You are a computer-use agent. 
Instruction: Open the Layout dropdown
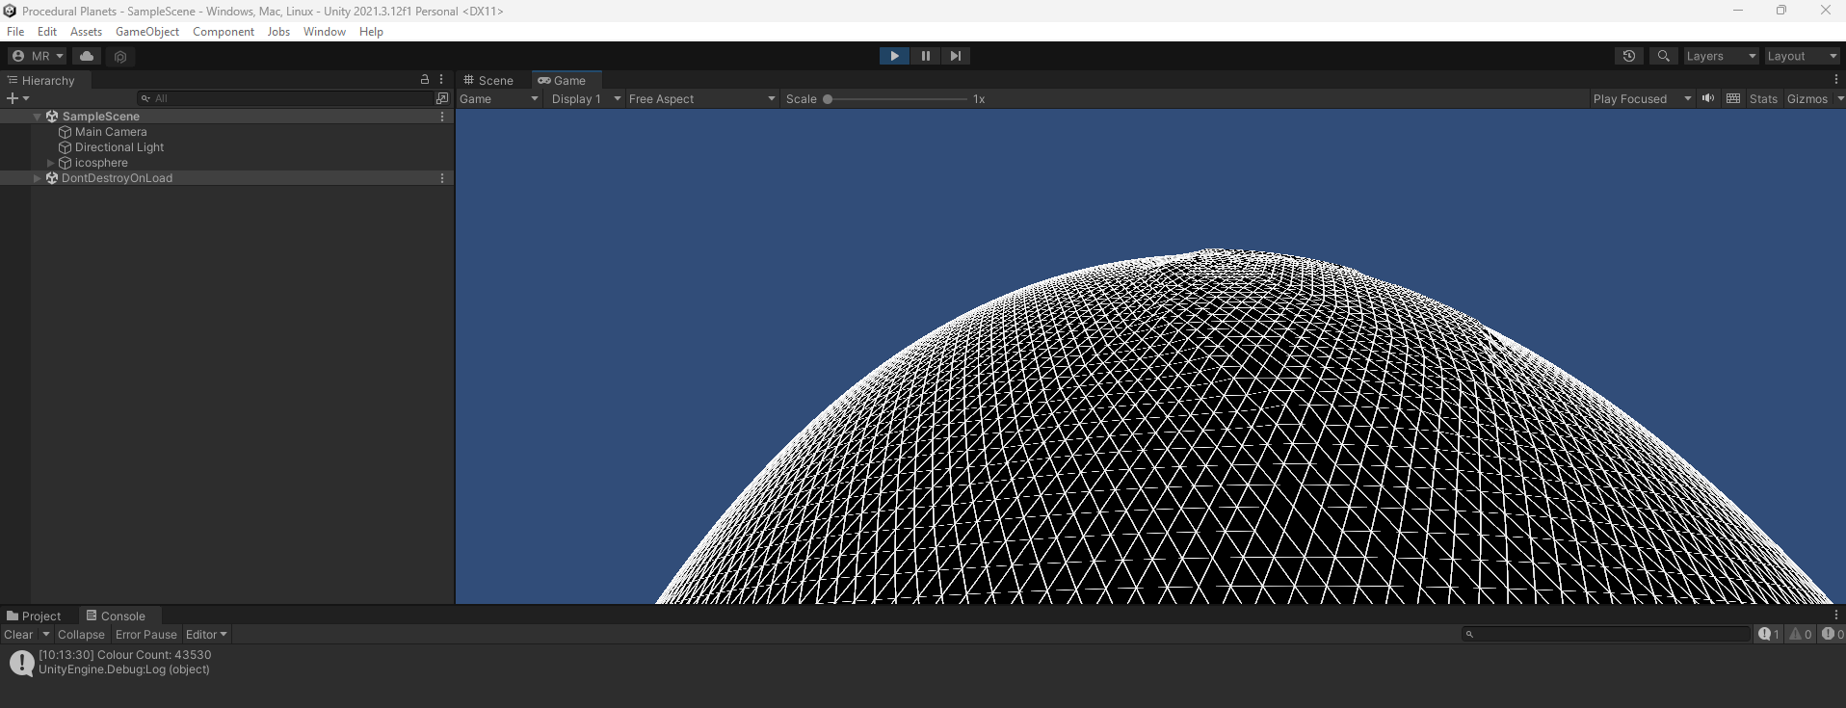coord(1802,56)
